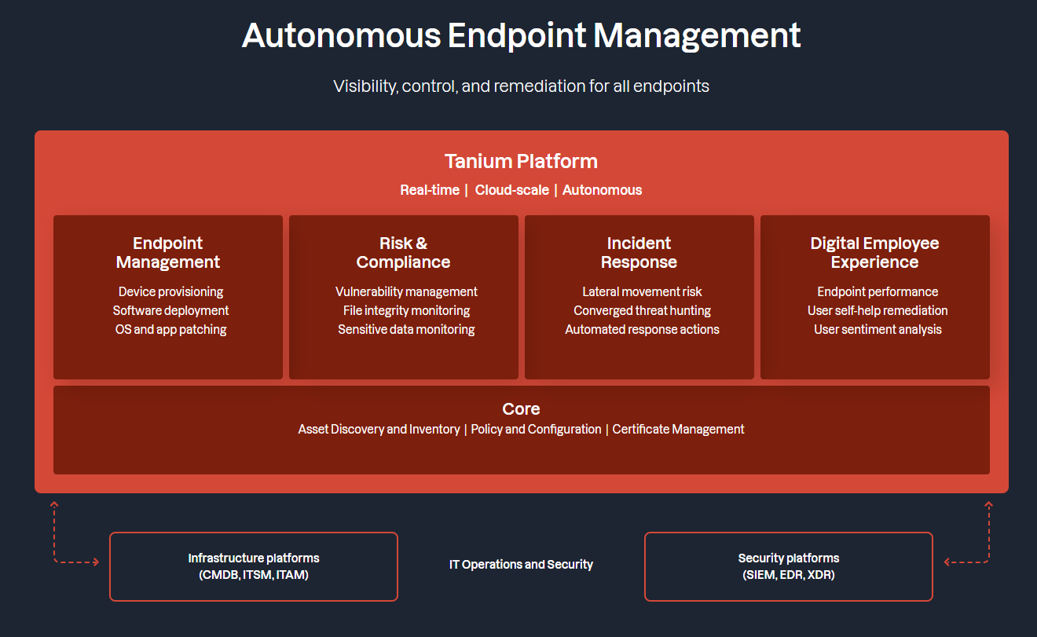The height and width of the screenshot is (637, 1037).
Task: Select the Infrastructure platforms box
Action: click(x=254, y=566)
